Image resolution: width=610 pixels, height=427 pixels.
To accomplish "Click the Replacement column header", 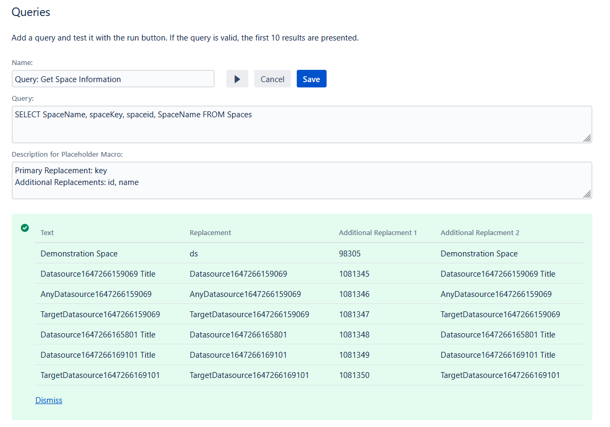I will (x=210, y=233).
